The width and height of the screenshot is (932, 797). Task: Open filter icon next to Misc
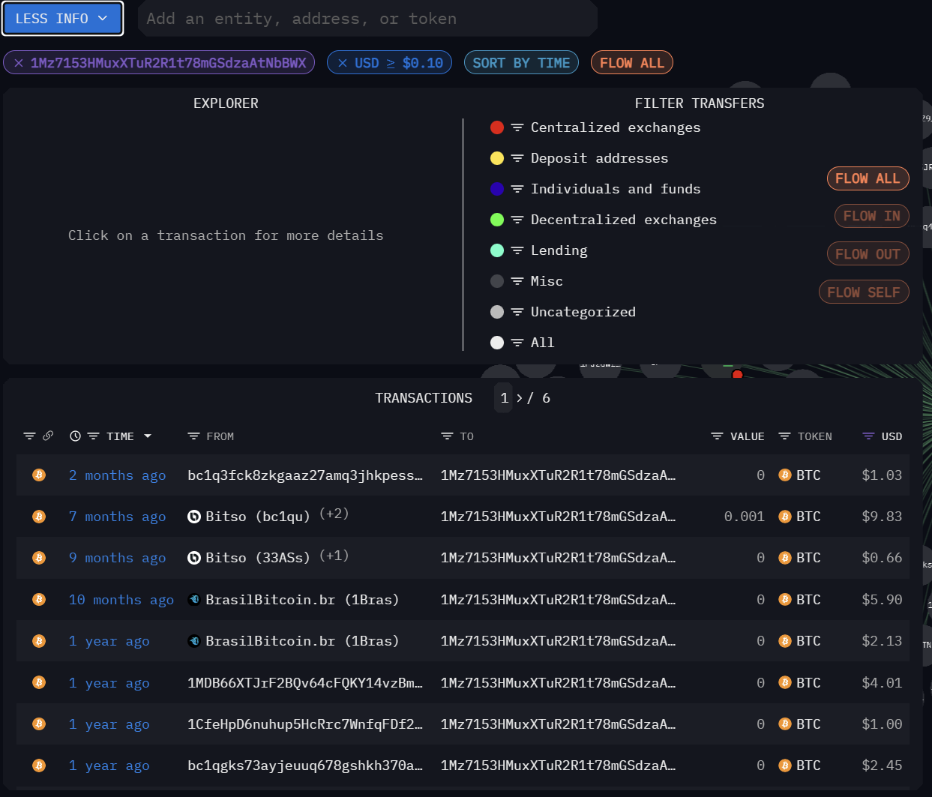tap(517, 281)
